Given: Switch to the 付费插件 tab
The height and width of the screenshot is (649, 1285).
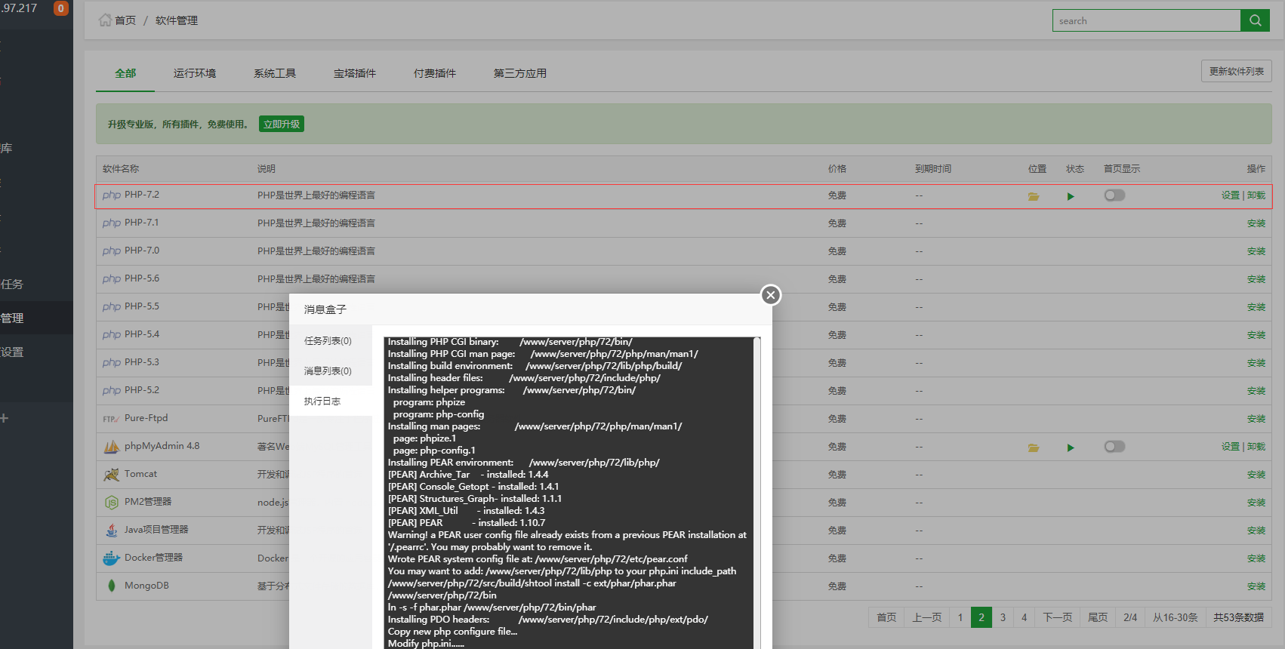Looking at the screenshot, I should click(435, 73).
